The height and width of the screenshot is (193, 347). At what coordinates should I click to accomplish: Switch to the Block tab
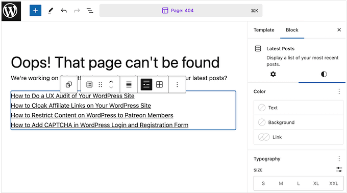coord(292,30)
